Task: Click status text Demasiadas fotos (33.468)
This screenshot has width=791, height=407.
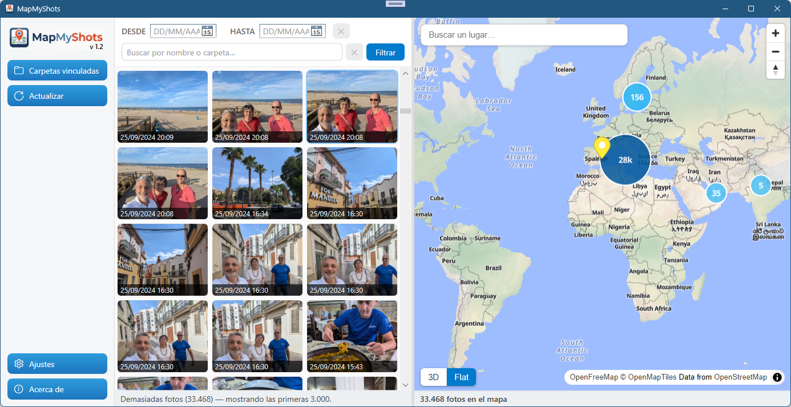Action: coord(226,399)
